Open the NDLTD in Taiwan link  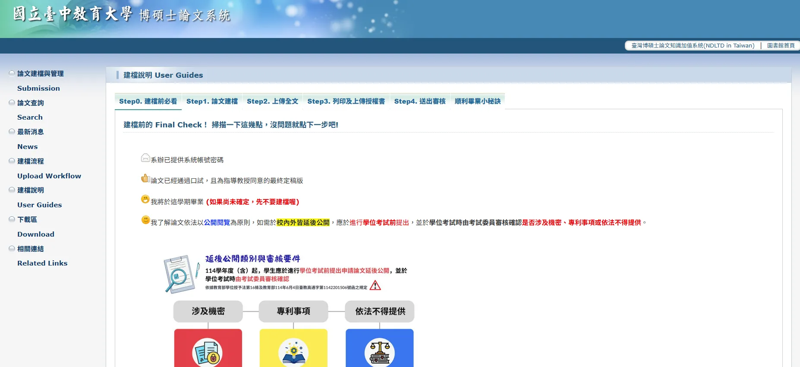pos(693,46)
